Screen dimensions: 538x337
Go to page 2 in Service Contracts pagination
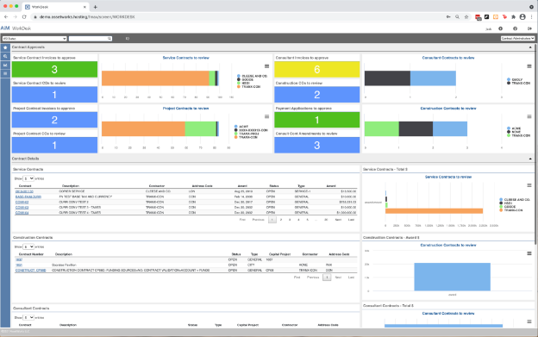(281, 220)
